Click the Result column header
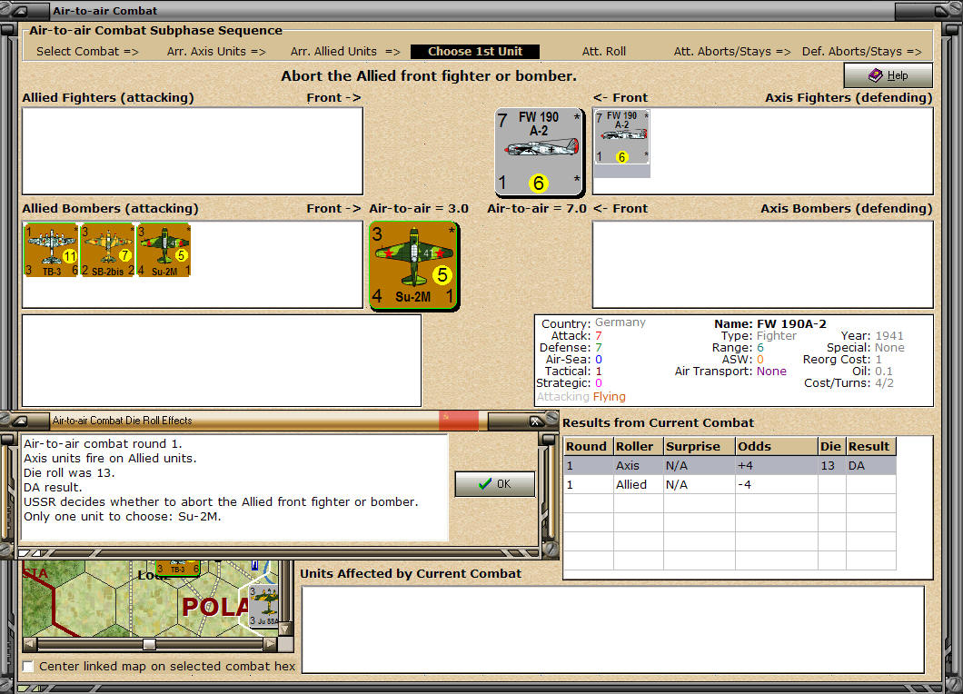 click(x=870, y=447)
